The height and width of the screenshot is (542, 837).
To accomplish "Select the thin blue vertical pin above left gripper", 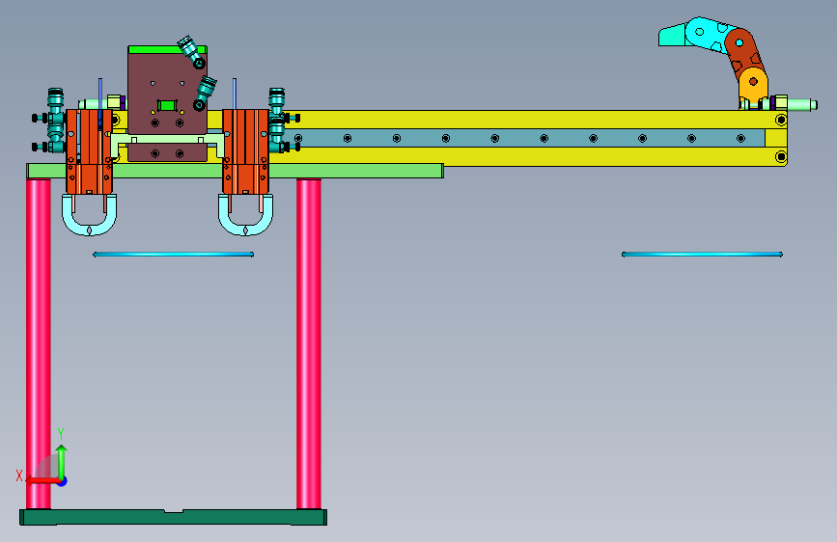I will click(99, 94).
